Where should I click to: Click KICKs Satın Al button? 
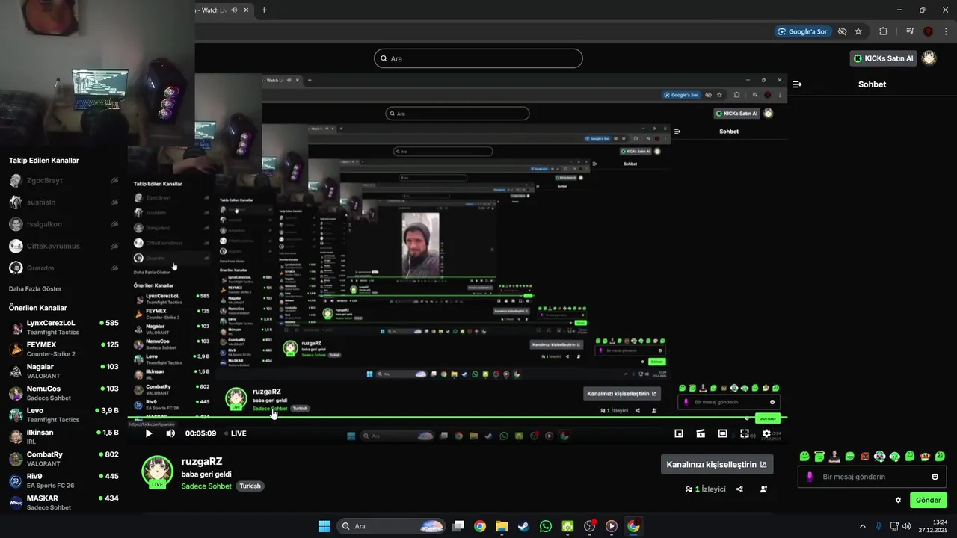click(884, 58)
